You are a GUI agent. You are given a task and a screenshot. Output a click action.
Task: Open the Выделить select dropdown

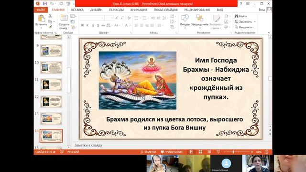pyautogui.click(x=253, y=27)
